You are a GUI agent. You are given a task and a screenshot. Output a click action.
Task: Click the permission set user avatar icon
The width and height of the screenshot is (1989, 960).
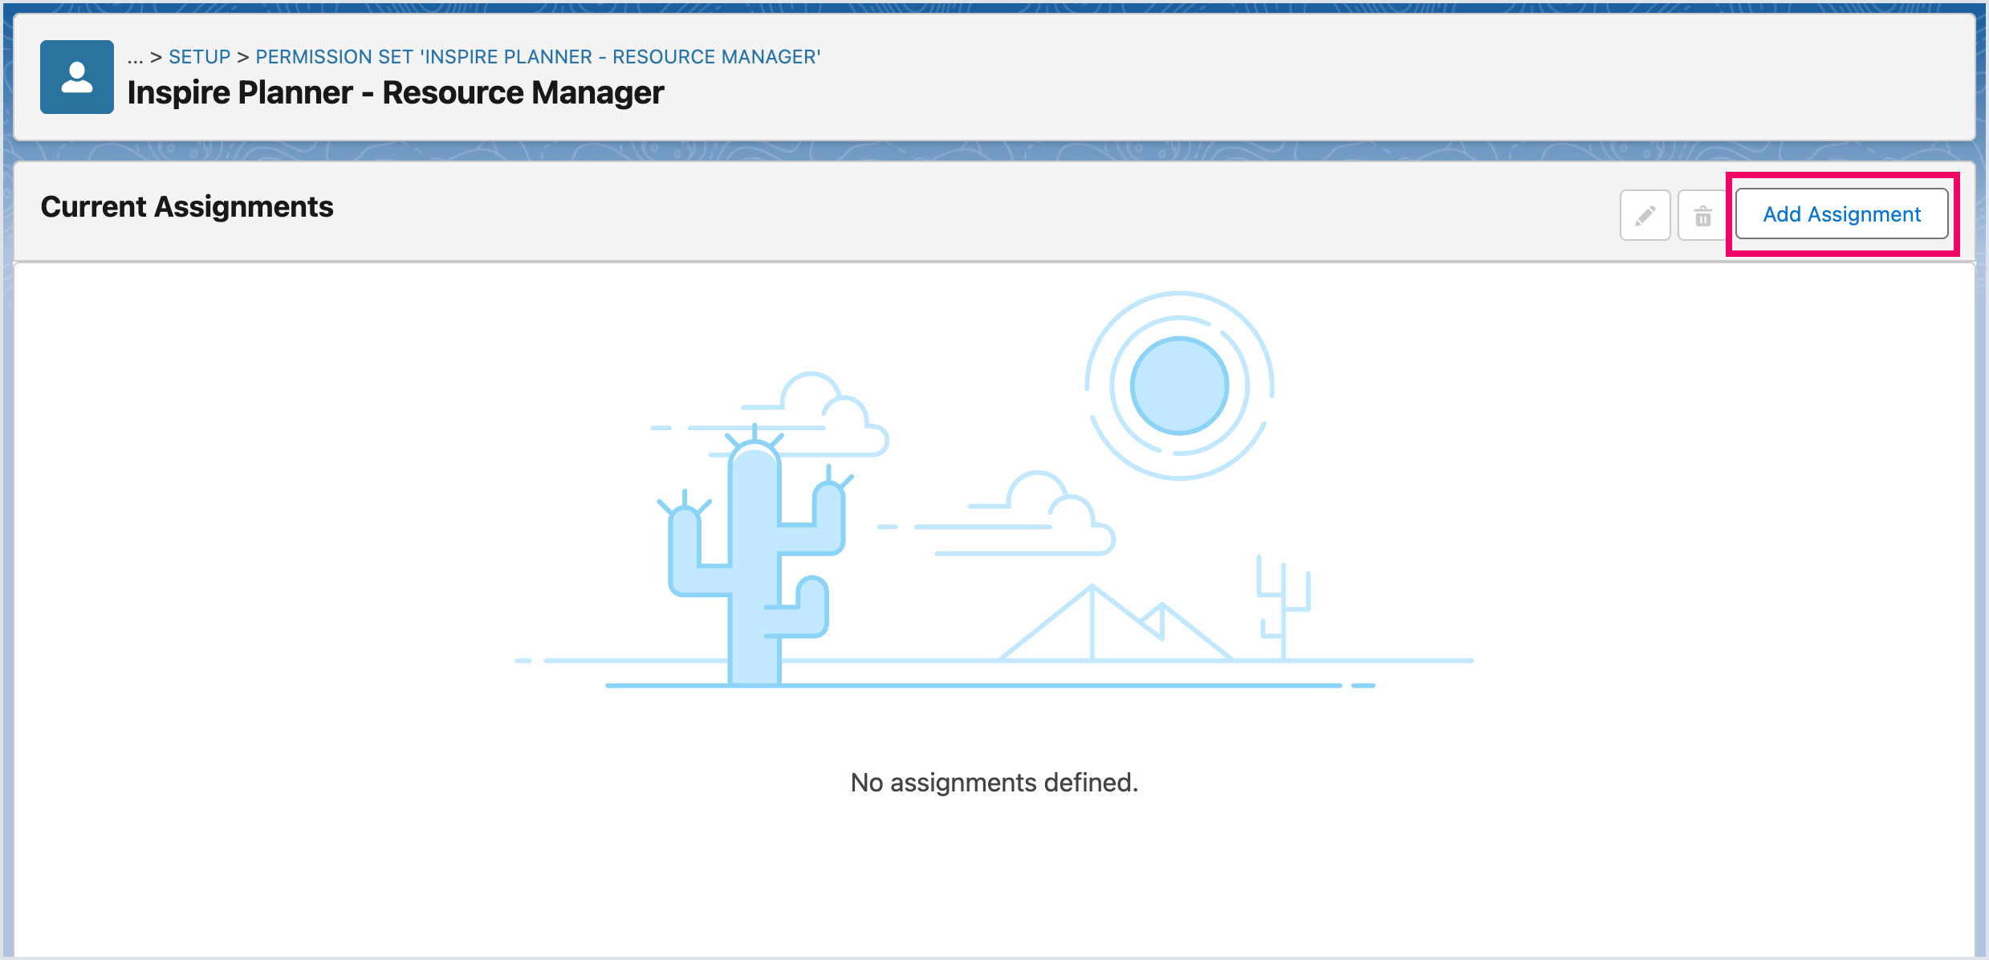[77, 77]
